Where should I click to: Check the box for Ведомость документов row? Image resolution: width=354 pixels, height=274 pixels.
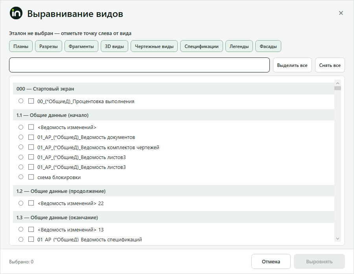coord(31,137)
